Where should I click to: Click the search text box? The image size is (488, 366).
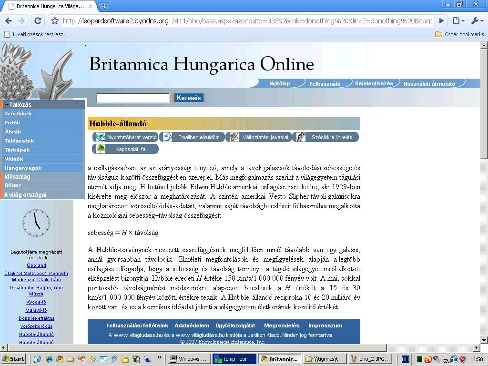(x=133, y=98)
